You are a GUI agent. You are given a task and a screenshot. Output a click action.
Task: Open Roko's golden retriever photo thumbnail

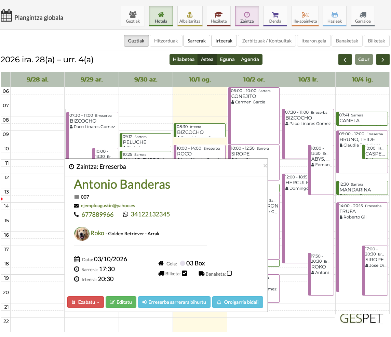[x=82, y=234]
